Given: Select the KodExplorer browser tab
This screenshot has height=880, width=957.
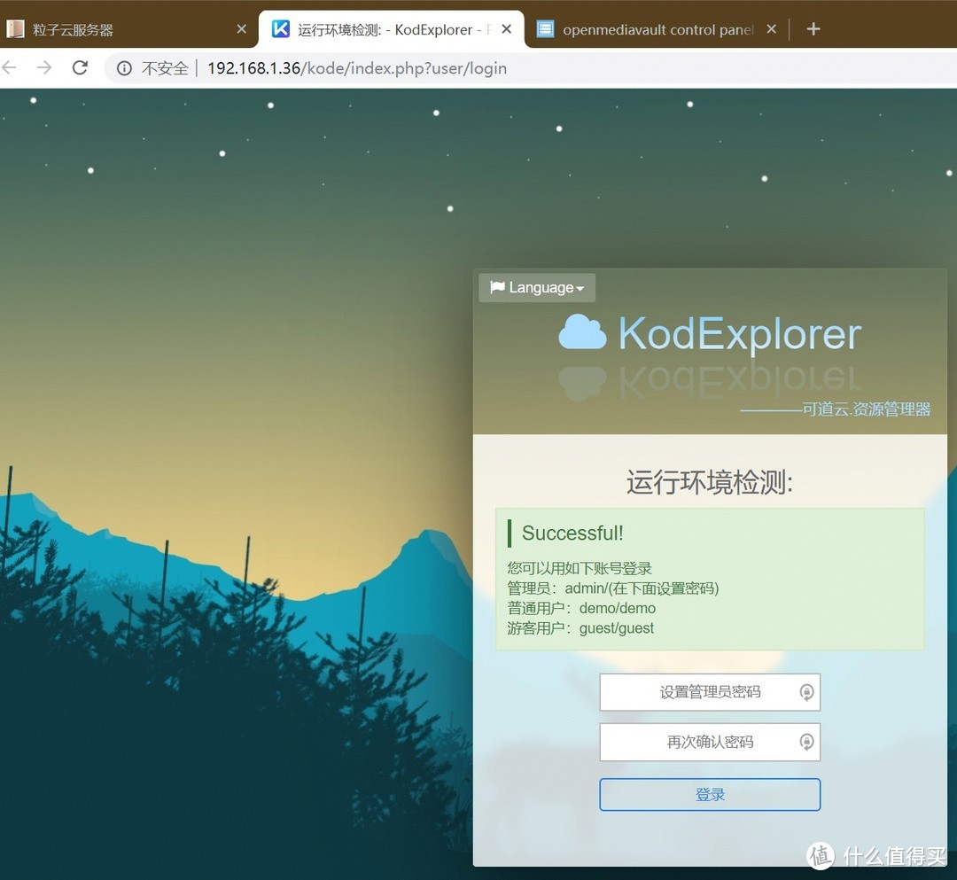Looking at the screenshot, I should 392,28.
